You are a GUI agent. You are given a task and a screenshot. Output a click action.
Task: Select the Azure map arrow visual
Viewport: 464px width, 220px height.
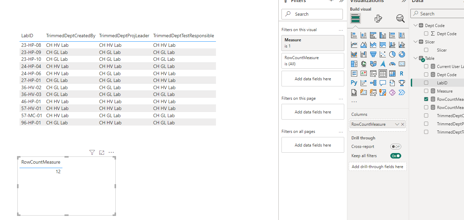pos(382,64)
